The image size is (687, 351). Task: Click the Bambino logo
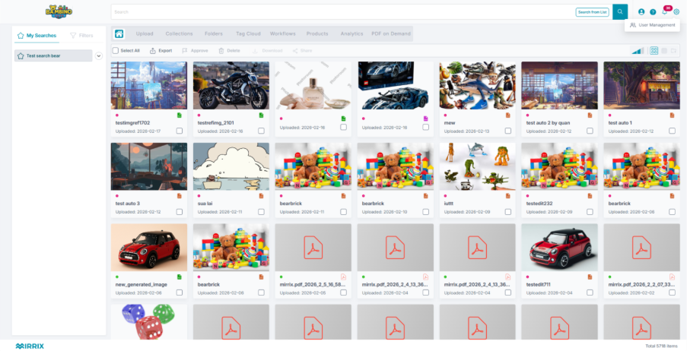59,11
